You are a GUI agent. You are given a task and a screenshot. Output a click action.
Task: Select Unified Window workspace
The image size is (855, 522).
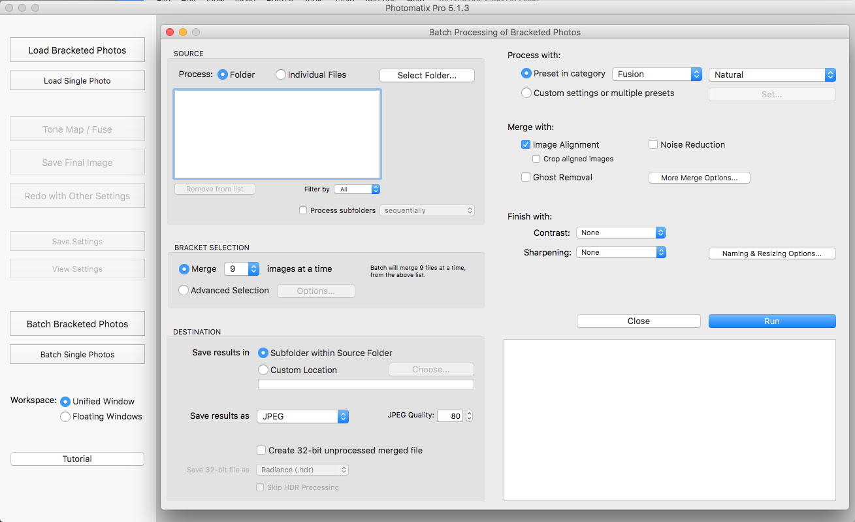(x=65, y=402)
